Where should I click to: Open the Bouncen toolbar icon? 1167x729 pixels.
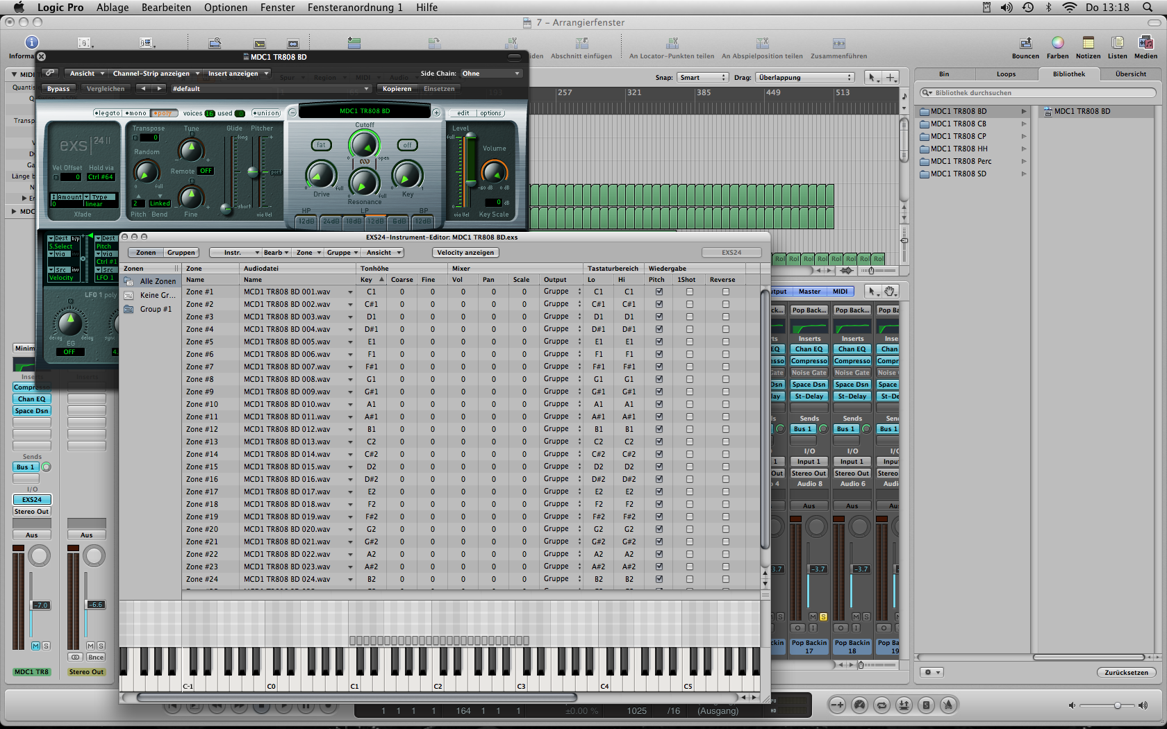click(x=1025, y=43)
